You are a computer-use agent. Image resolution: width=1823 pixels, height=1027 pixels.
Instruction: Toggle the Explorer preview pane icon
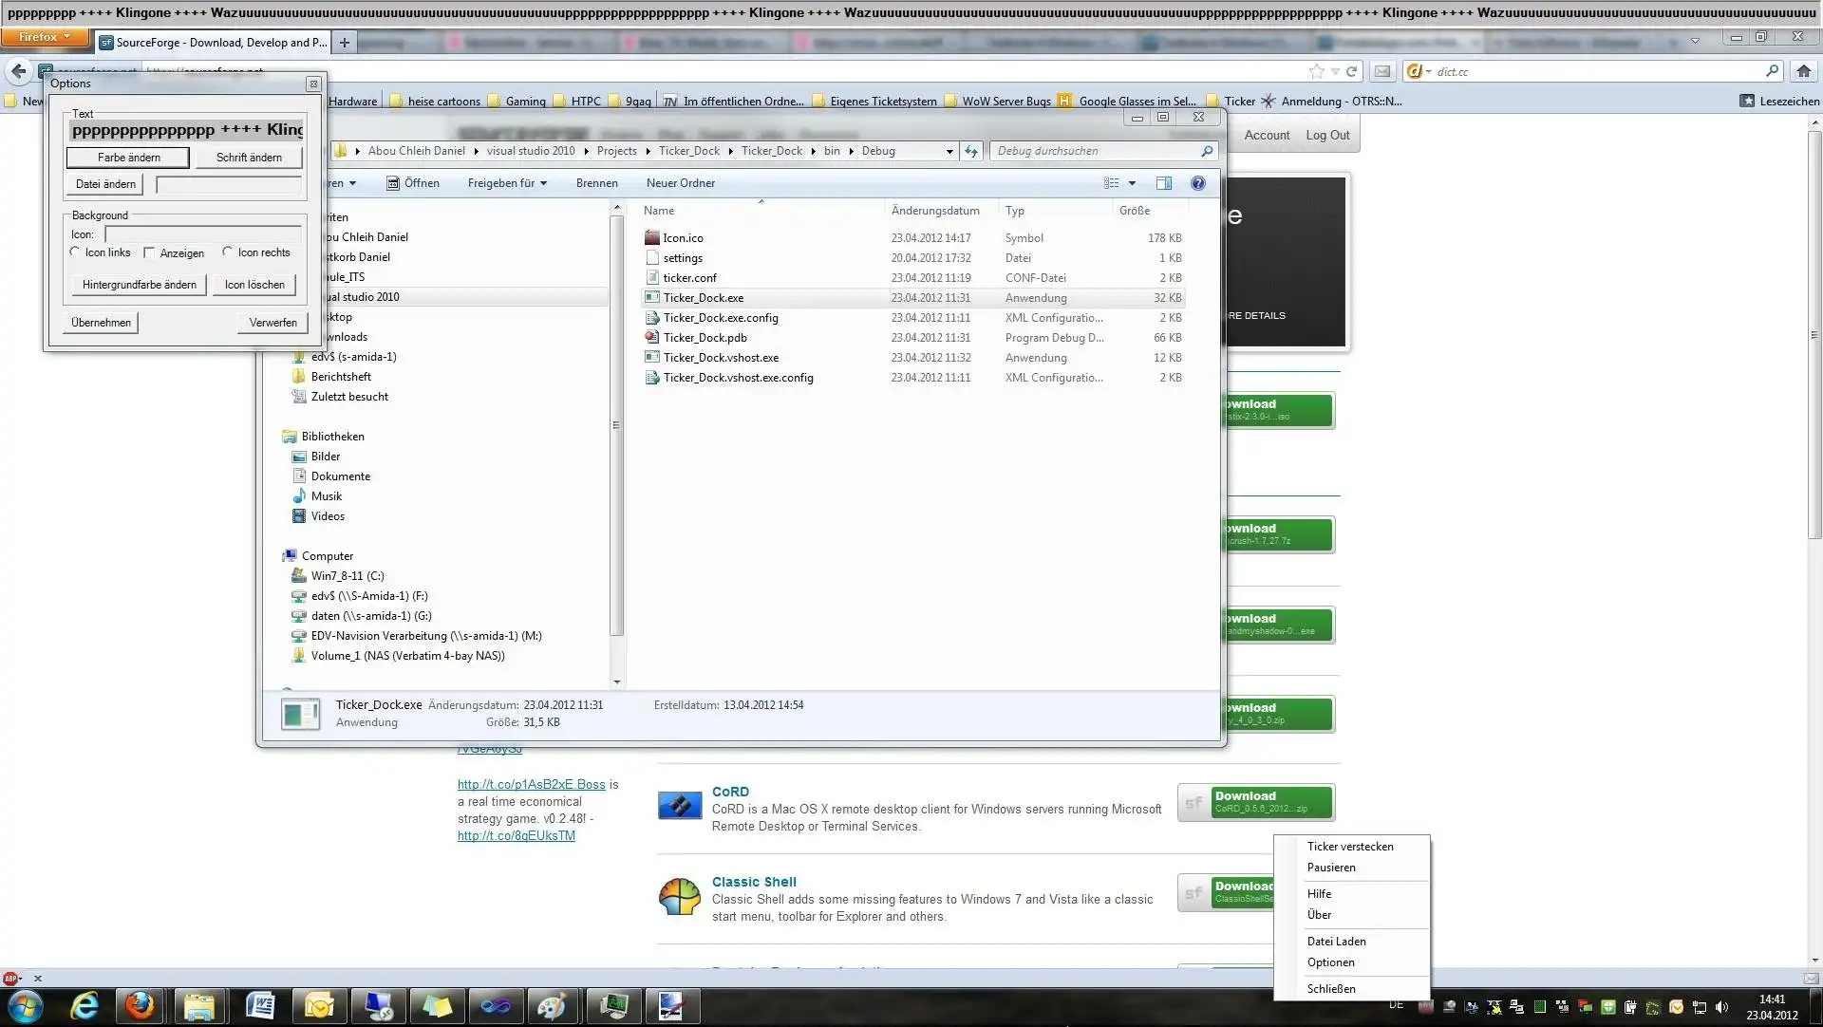[1163, 183]
